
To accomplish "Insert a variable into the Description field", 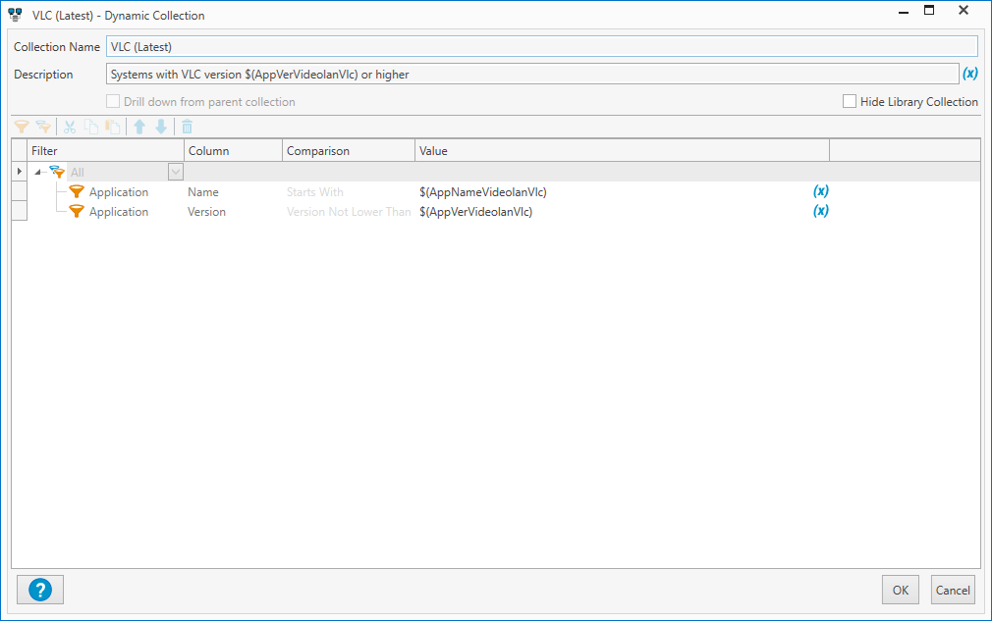I will pos(970,73).
